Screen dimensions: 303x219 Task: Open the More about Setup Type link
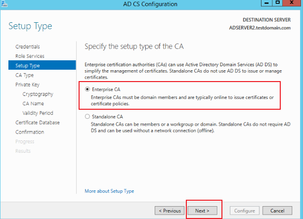[x=109, y=191]
